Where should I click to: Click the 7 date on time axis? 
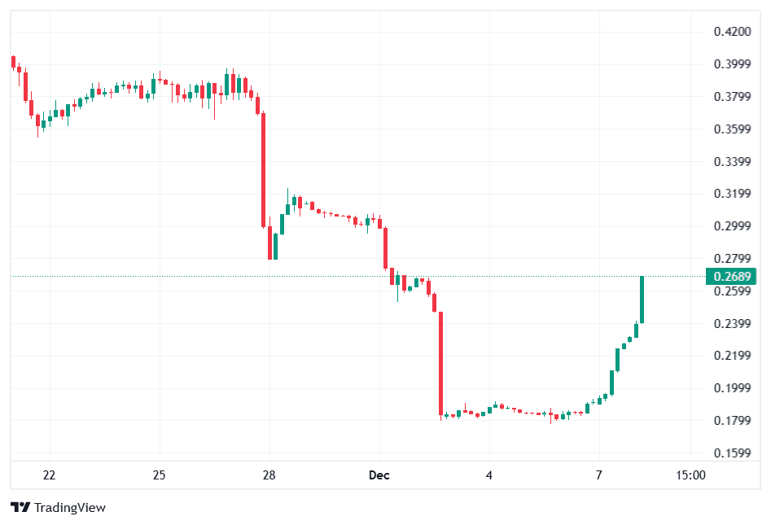pos(598,475)
